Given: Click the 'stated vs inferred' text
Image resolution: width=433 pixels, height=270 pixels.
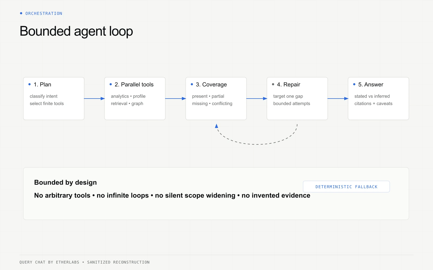Looking at the screenshot, I should pyautogui.click(x=372, y=96).
